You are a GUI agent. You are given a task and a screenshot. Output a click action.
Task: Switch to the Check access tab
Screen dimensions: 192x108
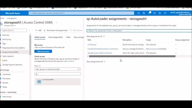click(x=40, y=37)
